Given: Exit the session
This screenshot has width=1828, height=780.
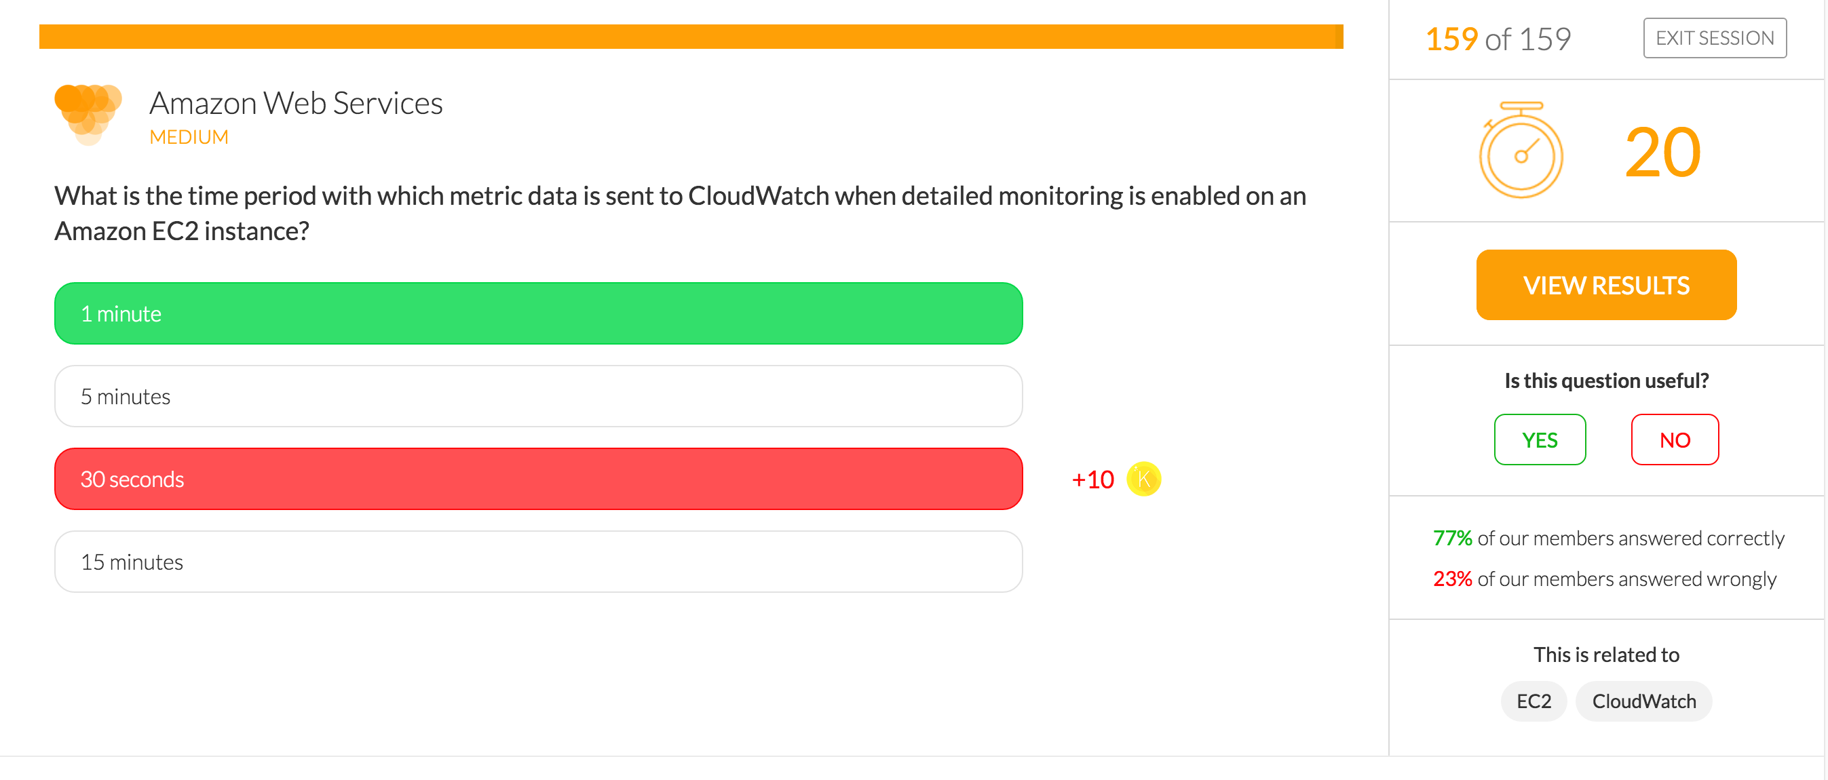Looking at the screenshot, I should tap(1715, 38).
